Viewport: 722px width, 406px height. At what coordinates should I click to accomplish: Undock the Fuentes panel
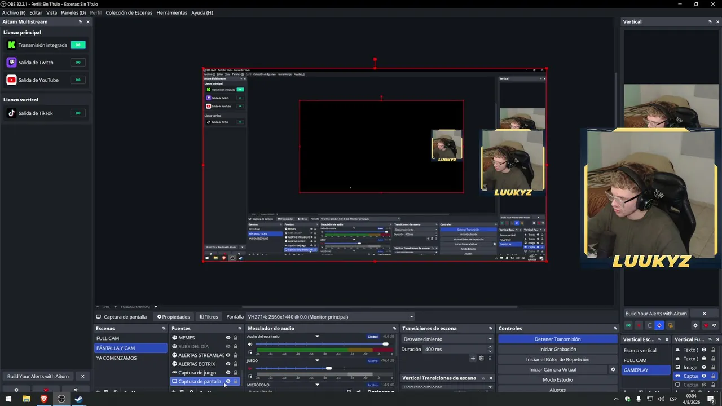(240, 328)
